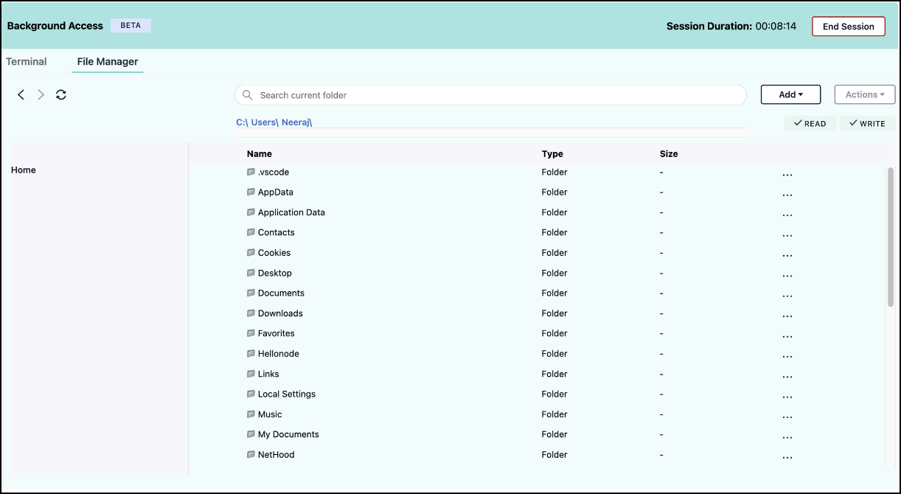
Task: Click the folder icon next to Desktop
Action: [251, 273]
